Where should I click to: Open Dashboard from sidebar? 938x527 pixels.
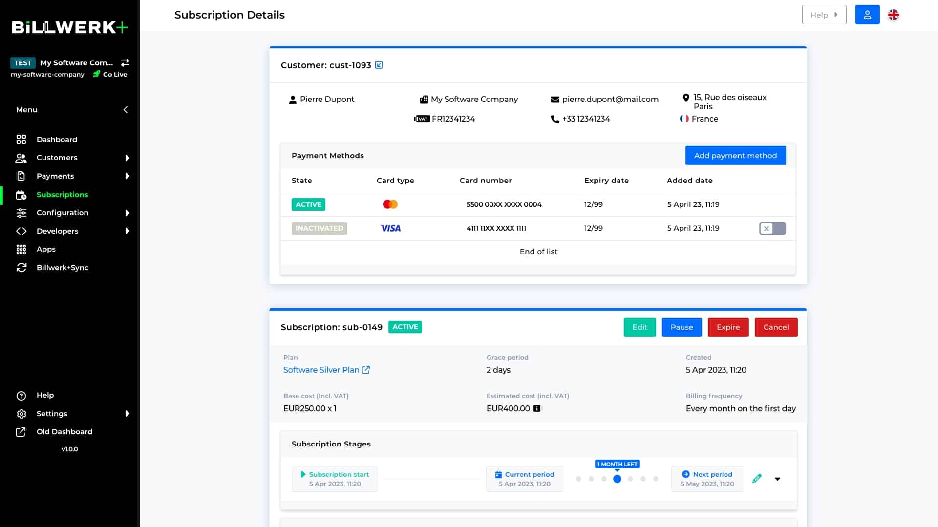(x=57, y=140)
